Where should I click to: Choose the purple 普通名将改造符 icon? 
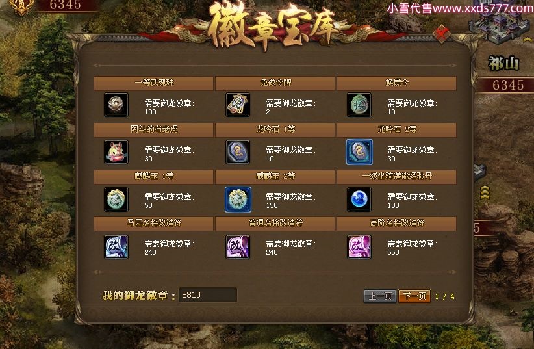point(238,247)
